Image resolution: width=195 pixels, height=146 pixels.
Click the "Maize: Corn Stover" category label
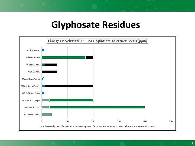30,86
